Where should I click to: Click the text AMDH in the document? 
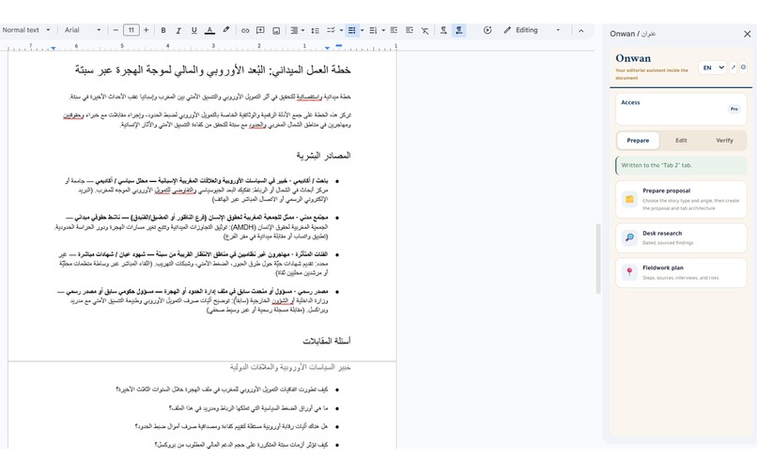tap(243, 227)
